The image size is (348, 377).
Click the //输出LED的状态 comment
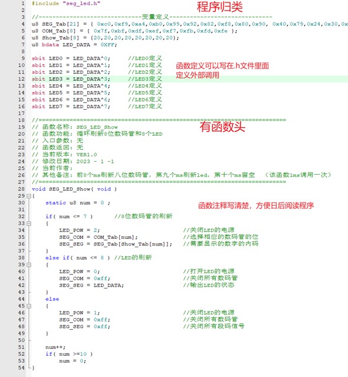(209, 285)
